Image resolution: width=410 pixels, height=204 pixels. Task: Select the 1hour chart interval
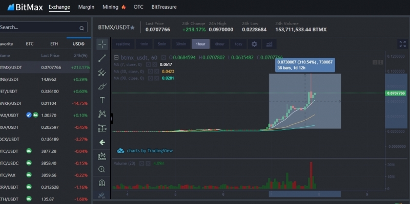(200, 44)
